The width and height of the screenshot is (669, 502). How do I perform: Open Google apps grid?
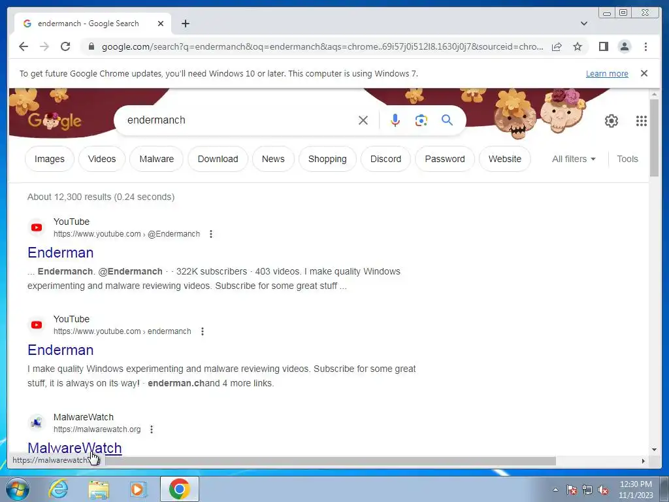click(x=642, y=121)
